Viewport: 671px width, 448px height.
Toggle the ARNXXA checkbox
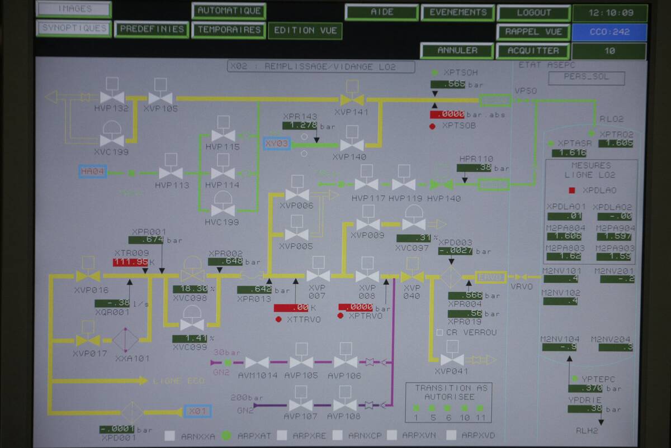tap(171, 436)
